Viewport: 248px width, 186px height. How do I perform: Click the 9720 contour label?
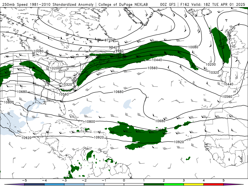(109, 40)
